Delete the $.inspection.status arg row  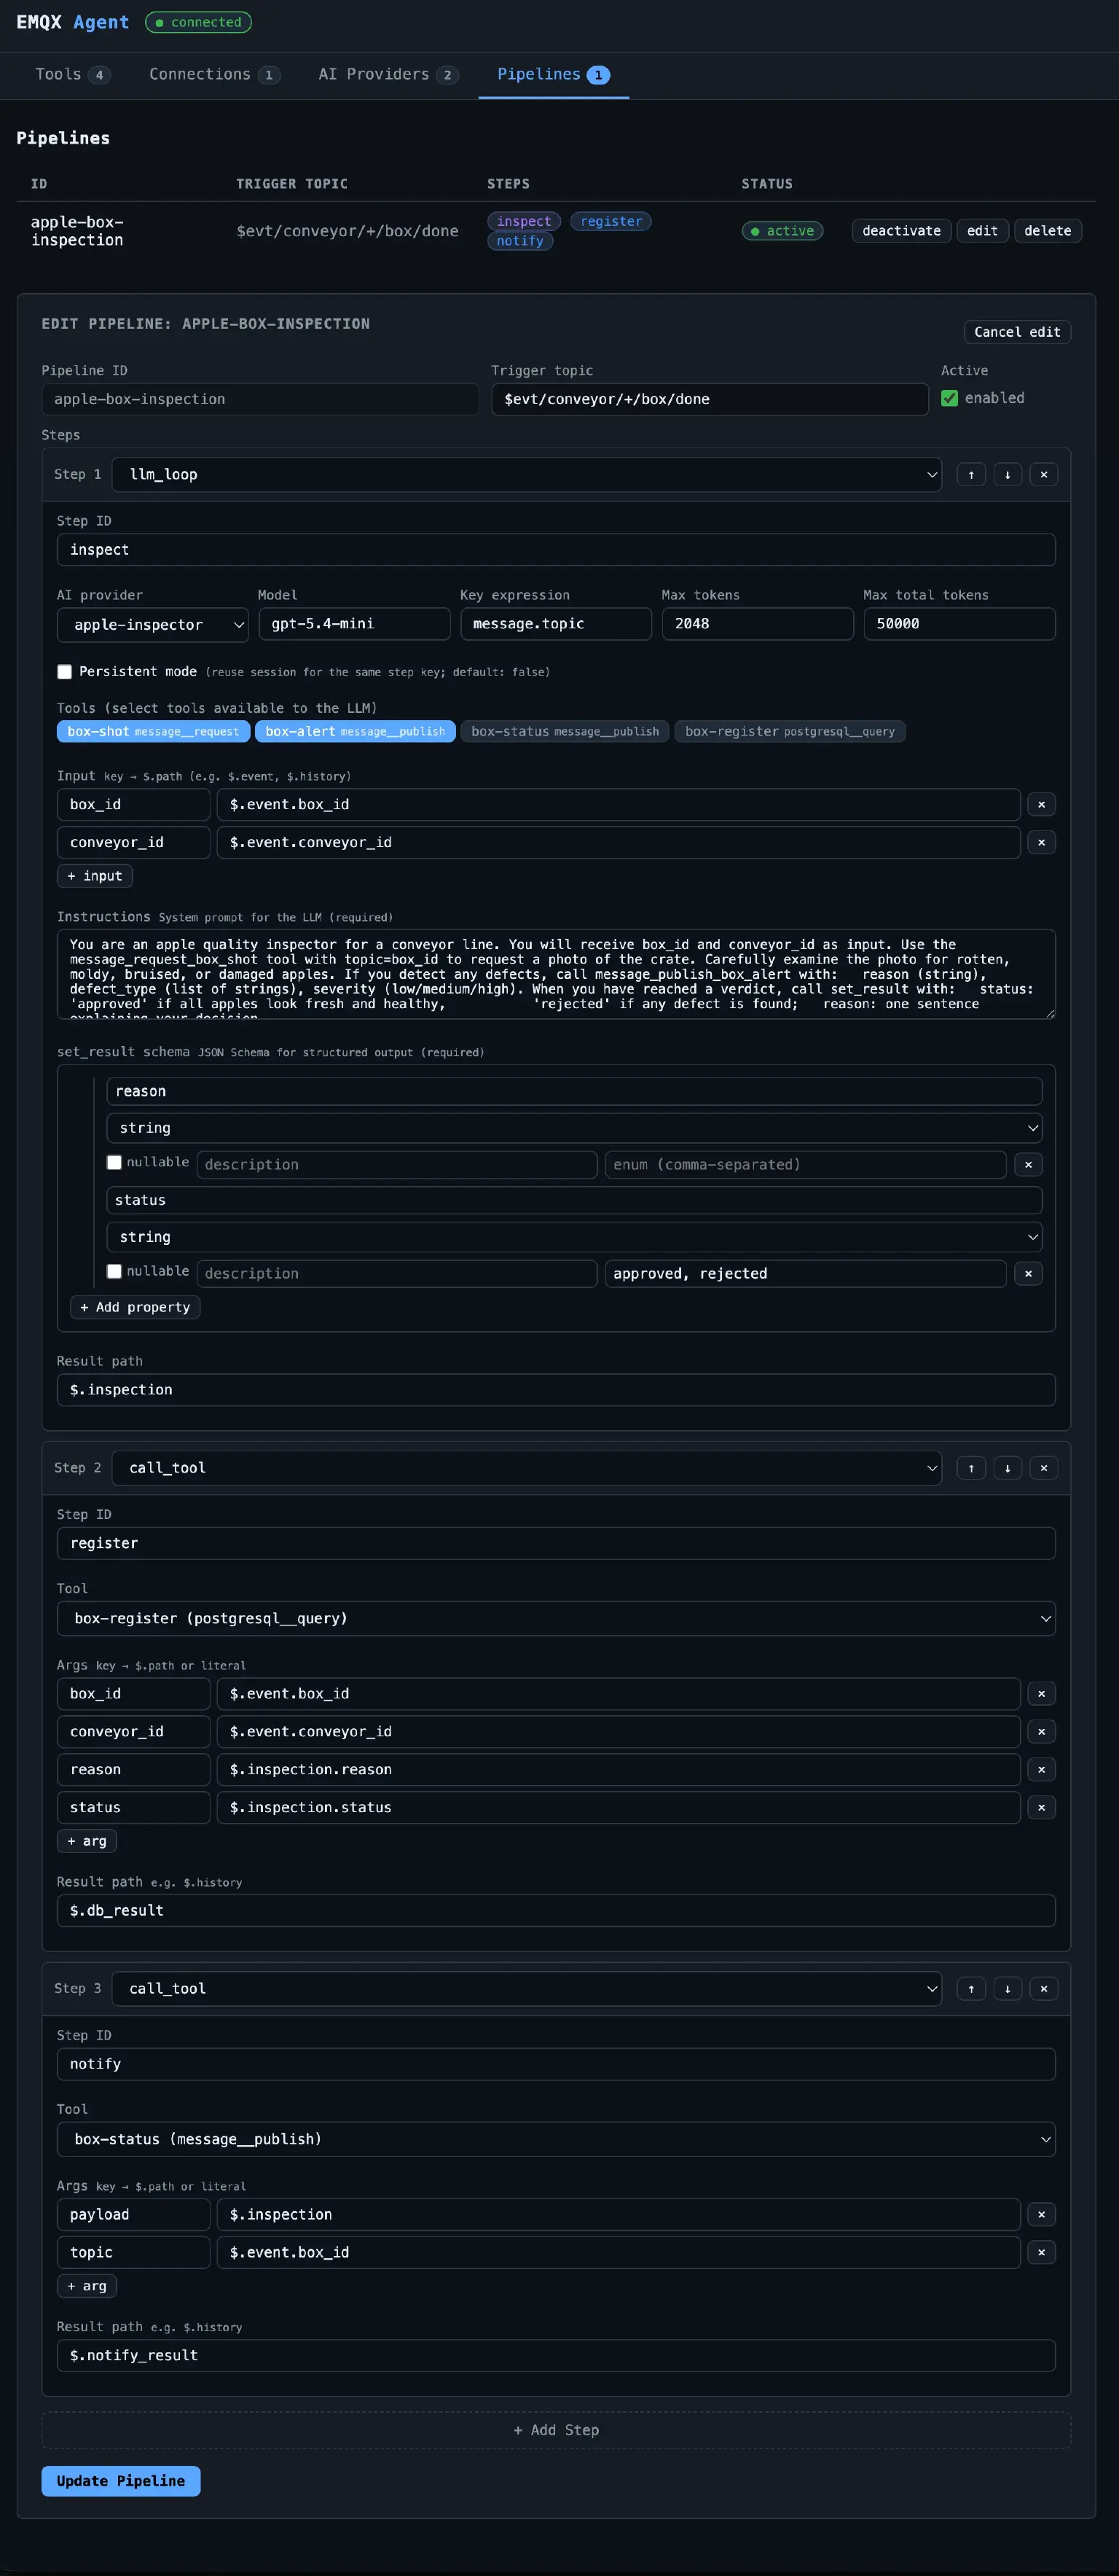(x=1041, y=1807)
